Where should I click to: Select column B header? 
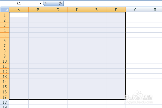tap(38, 10)
